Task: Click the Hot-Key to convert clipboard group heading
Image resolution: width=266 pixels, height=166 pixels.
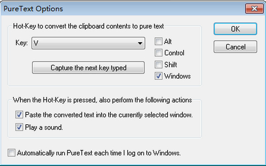Action: pyautogui.click(x=89, y=26)
